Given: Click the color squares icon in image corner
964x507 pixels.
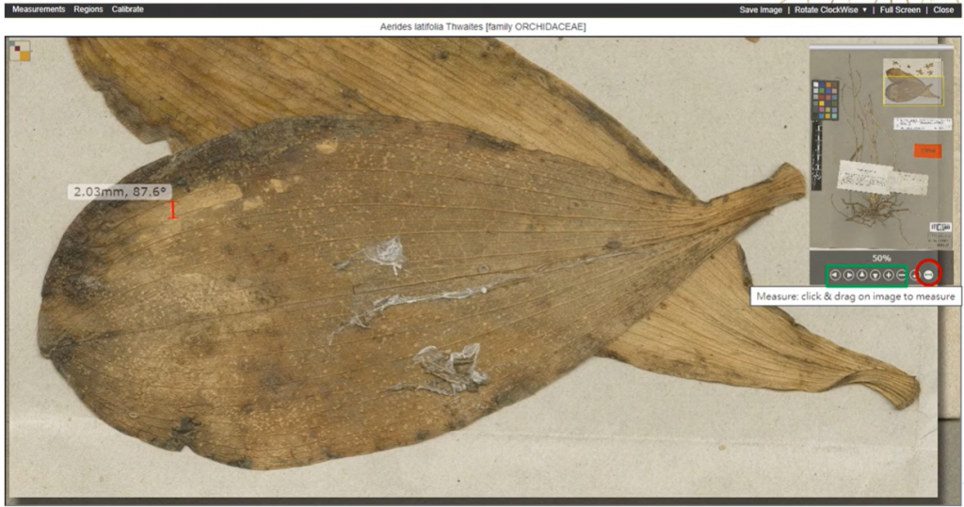Looking at the screenshot, I should 20,51.
